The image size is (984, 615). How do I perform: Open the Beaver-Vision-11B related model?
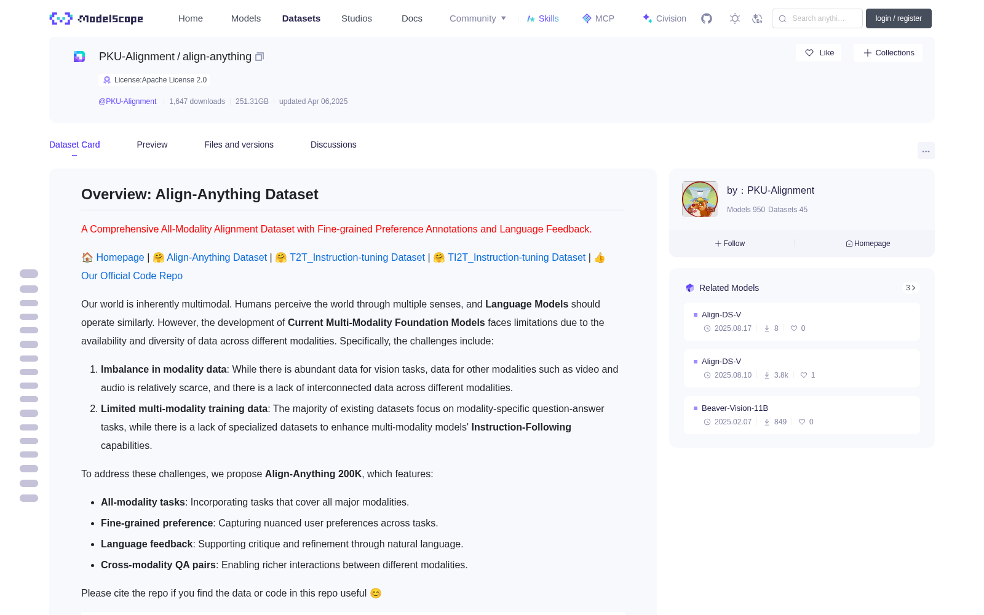(x=802, y=415)
